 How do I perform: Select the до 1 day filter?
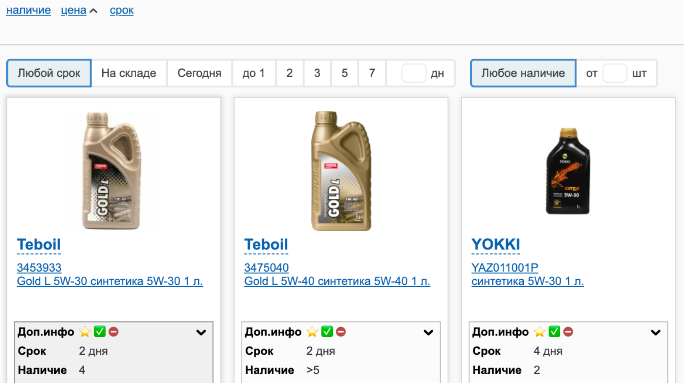point(254,73)
